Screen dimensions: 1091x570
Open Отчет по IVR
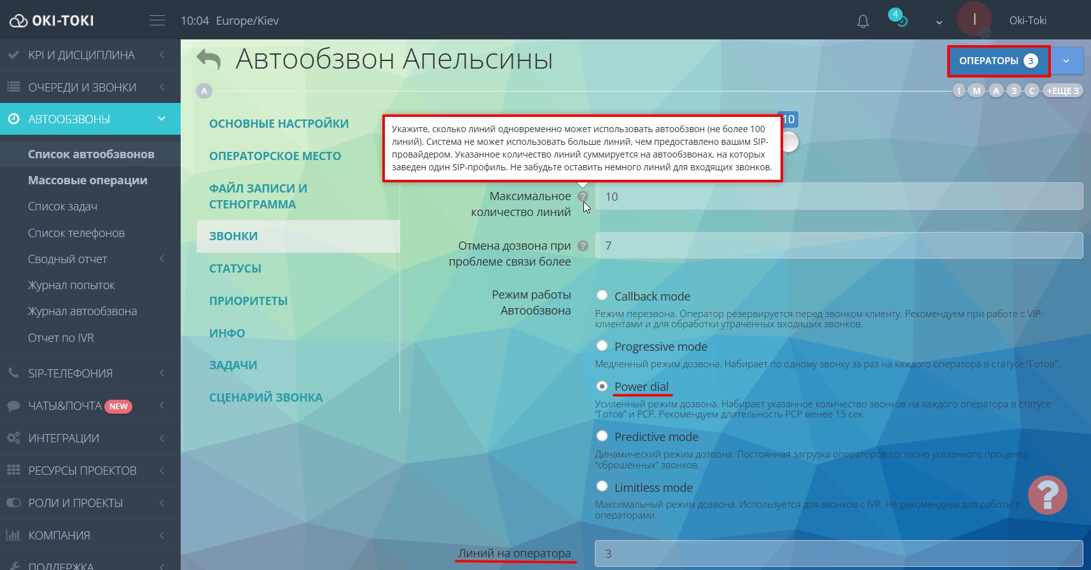61,337
